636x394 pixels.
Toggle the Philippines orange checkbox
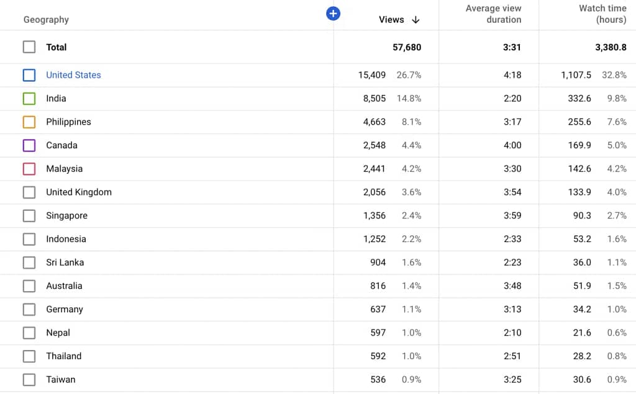pyautogui.click(x=29, y=122)
